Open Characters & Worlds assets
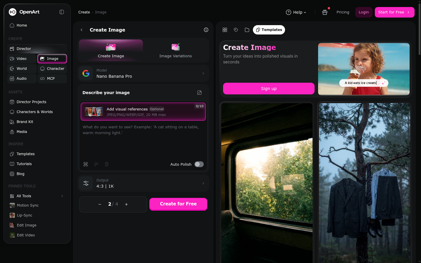421x263 pixels. (x=37, y=112)
